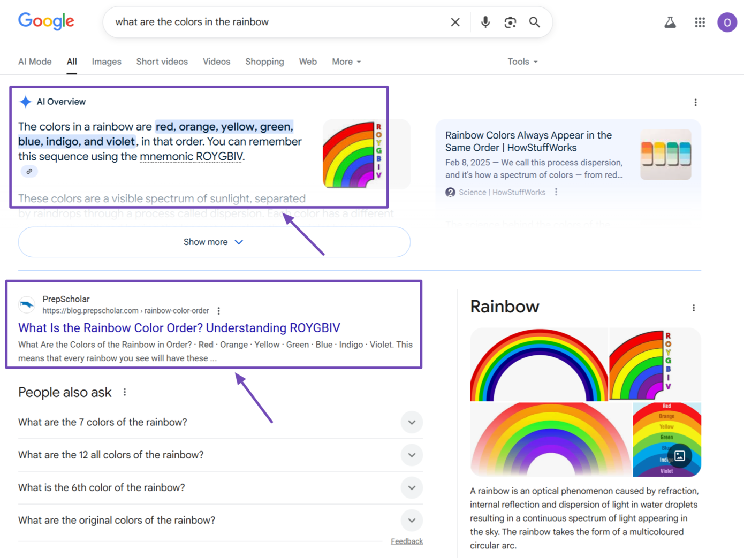Switch to AI Mode tab
Image resolution: width=744 pixels, height=558 pixels.
(35, 62)
